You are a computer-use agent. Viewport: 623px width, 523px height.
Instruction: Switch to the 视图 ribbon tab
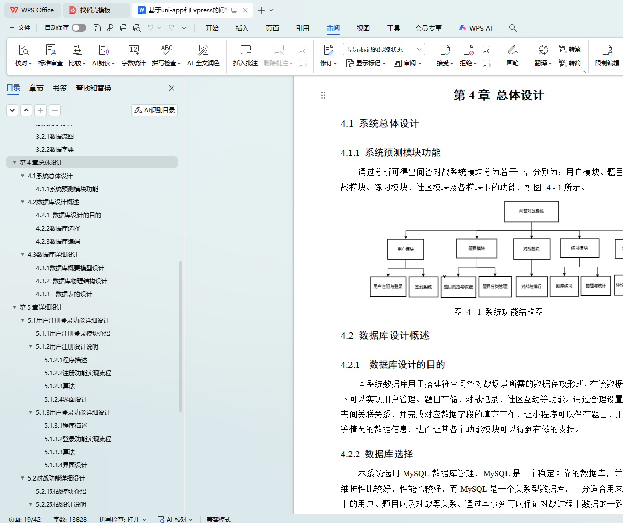[363, 28]
